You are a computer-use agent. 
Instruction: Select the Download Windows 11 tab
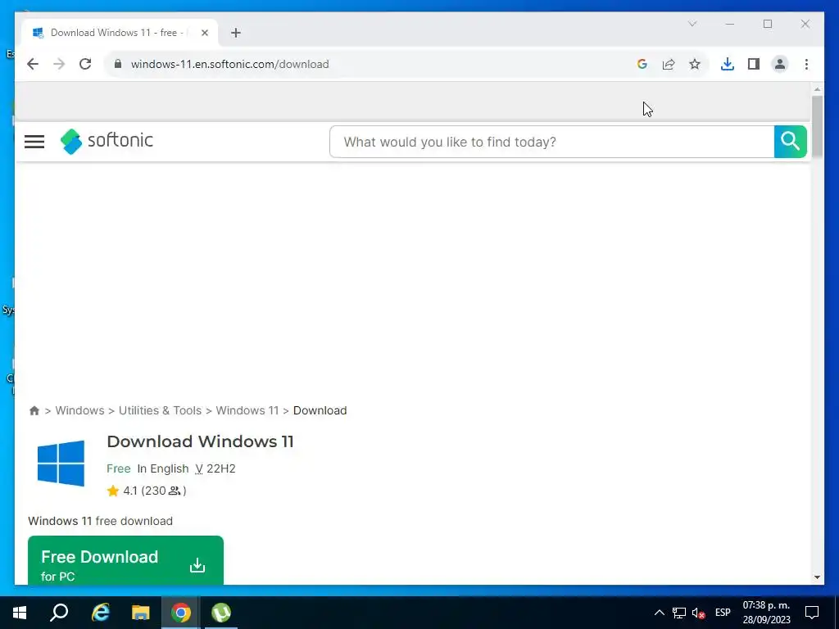pos(120,33)
